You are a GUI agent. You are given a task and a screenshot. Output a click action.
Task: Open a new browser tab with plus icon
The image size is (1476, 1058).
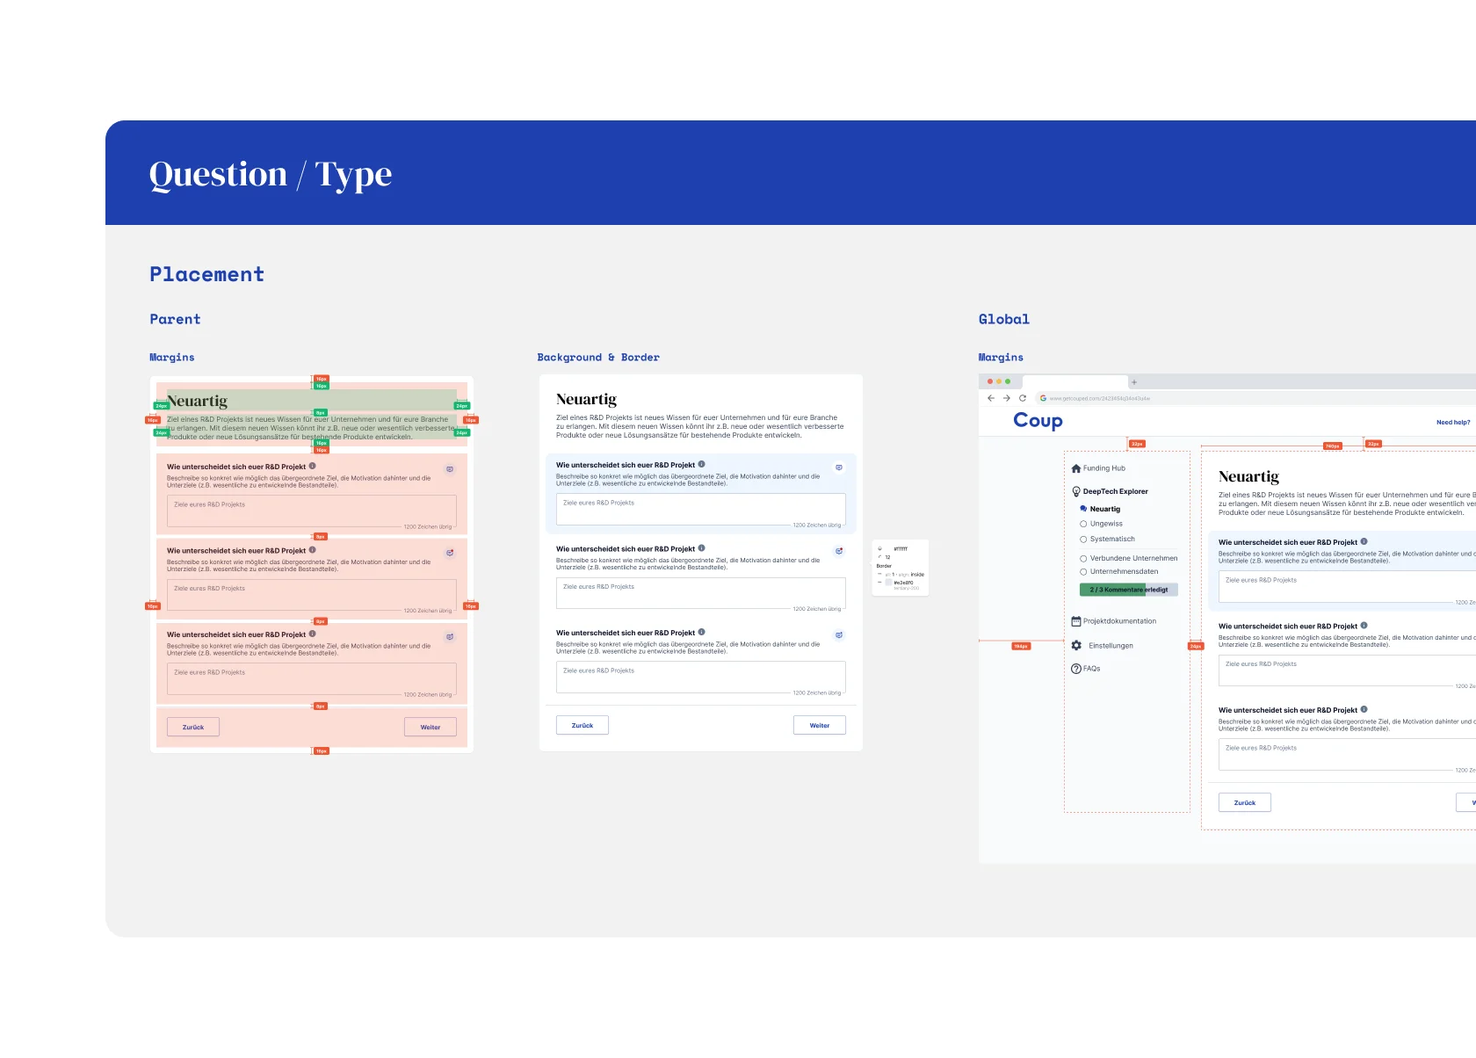(1134, 382)
